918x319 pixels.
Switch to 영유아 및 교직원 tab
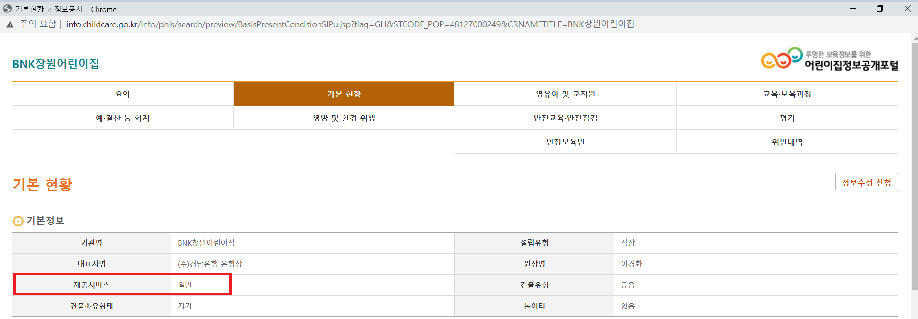click(x=565, y=94)
